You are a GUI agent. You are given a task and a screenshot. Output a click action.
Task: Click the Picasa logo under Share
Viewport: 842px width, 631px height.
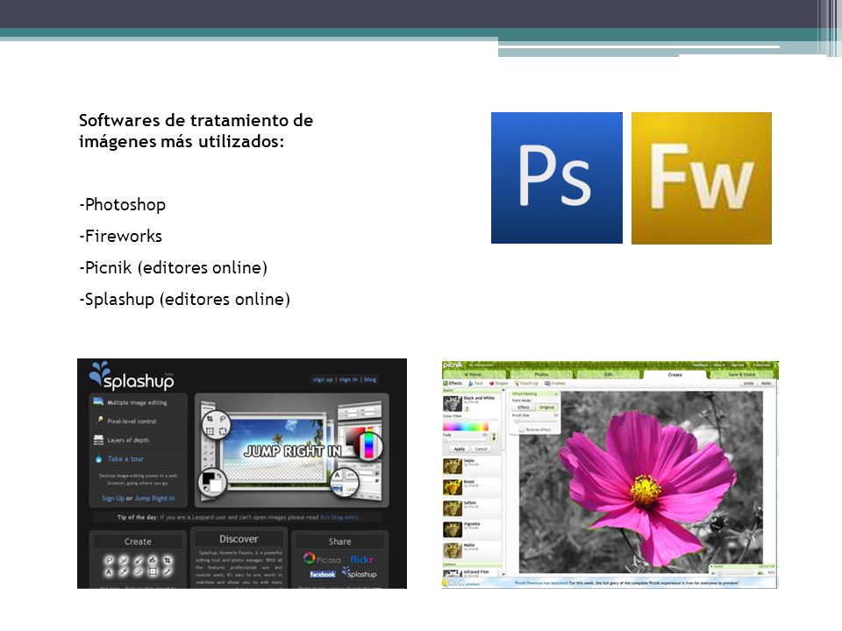[x=321, y=558]
